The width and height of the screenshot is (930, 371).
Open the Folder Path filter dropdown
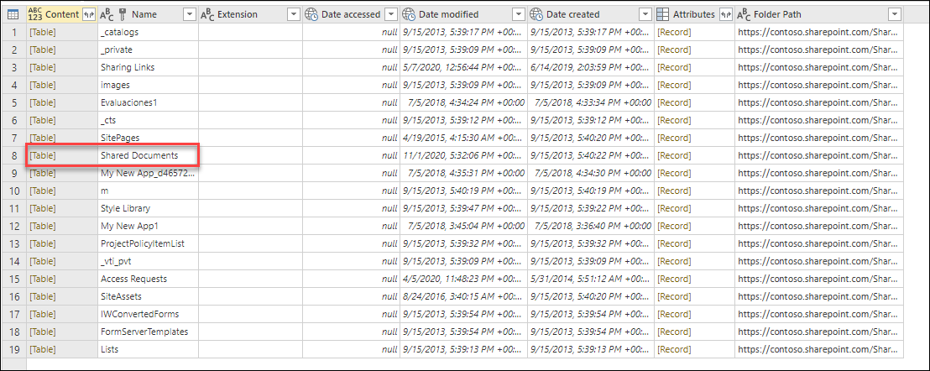(x=895, y=14)
